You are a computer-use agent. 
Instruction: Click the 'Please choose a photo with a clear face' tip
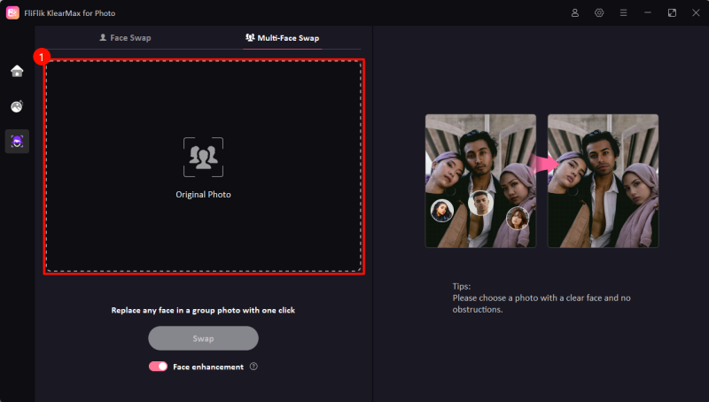click(x=541, y=304)
